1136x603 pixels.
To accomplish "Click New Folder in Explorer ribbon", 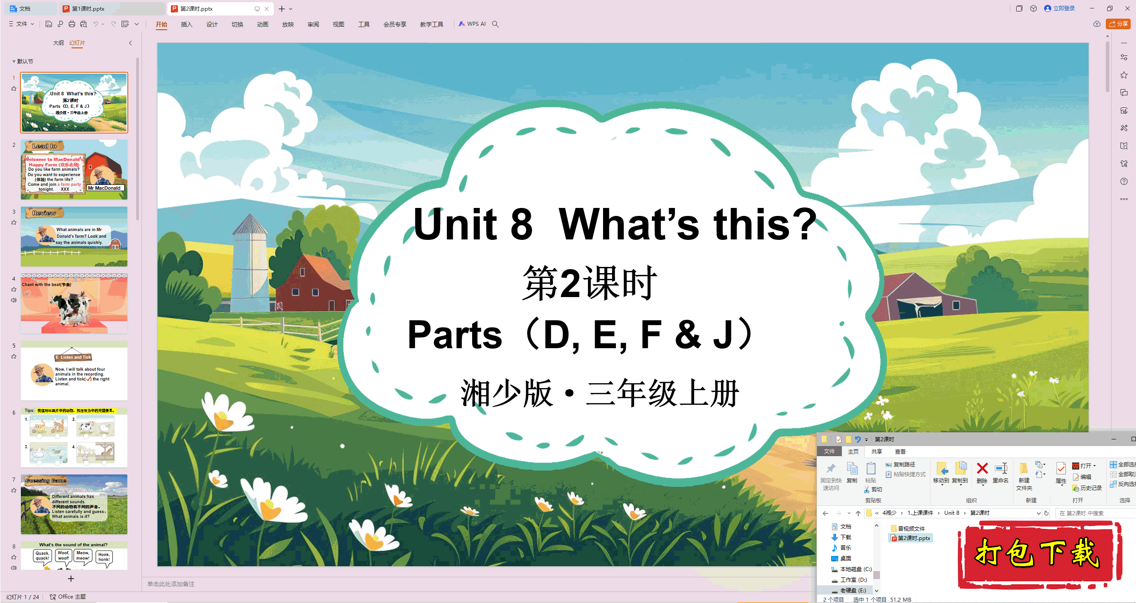I will (1024, 476).
